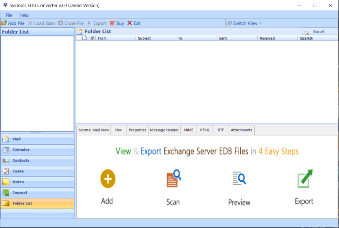Select the Notes label in navigation pane
This screenshot has width=339, height=228.
pyautogui.click(x=18, y=182)
